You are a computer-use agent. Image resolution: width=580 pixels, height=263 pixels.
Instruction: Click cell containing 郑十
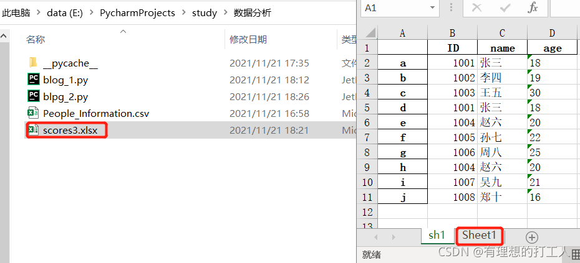pyautogui.click(x=502, y=197)
